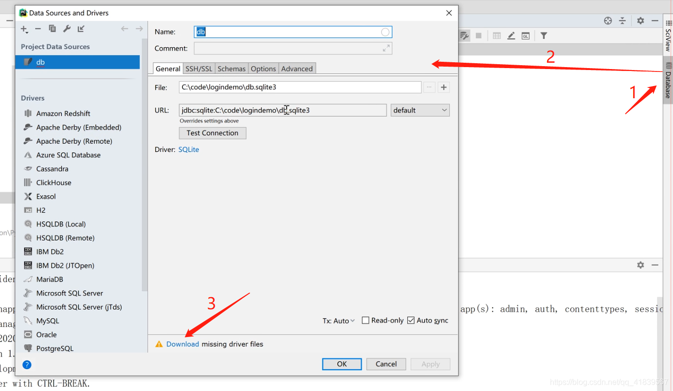Duplicate the selected data source
This screenshot has height=391, width=673.
(52, 29)
